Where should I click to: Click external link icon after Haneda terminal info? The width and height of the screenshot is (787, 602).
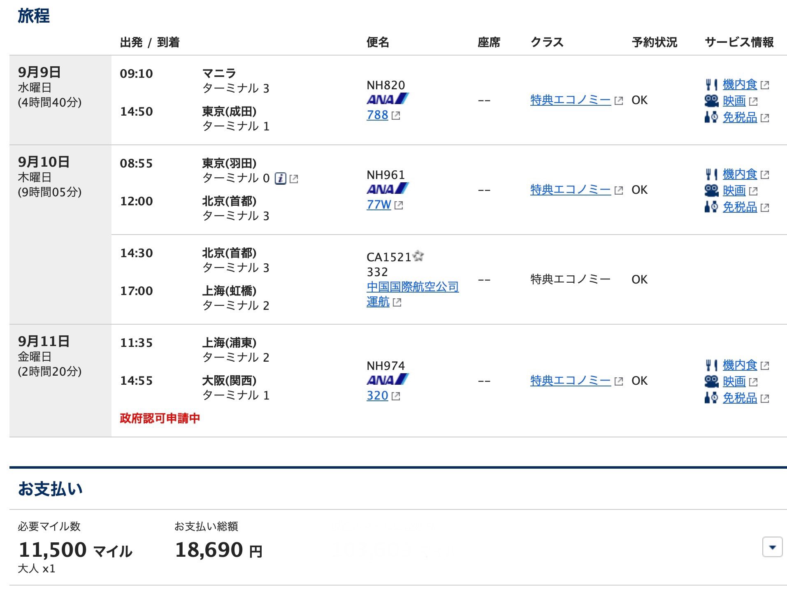click(x=294, y=179)
